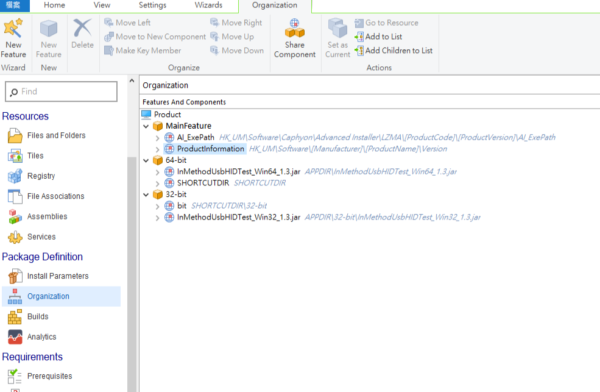
Task: Click the Requirements section heading
Action: [32, 357]
